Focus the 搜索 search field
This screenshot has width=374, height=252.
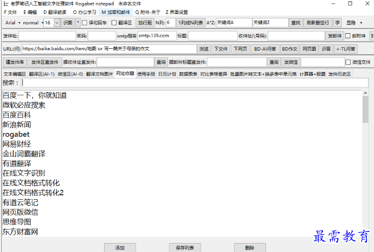point(195,83)
